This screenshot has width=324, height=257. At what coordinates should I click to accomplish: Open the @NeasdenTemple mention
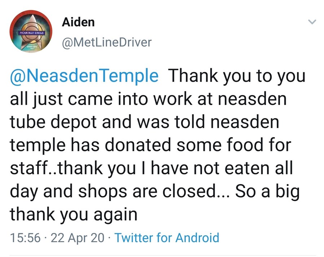(84, 76)
